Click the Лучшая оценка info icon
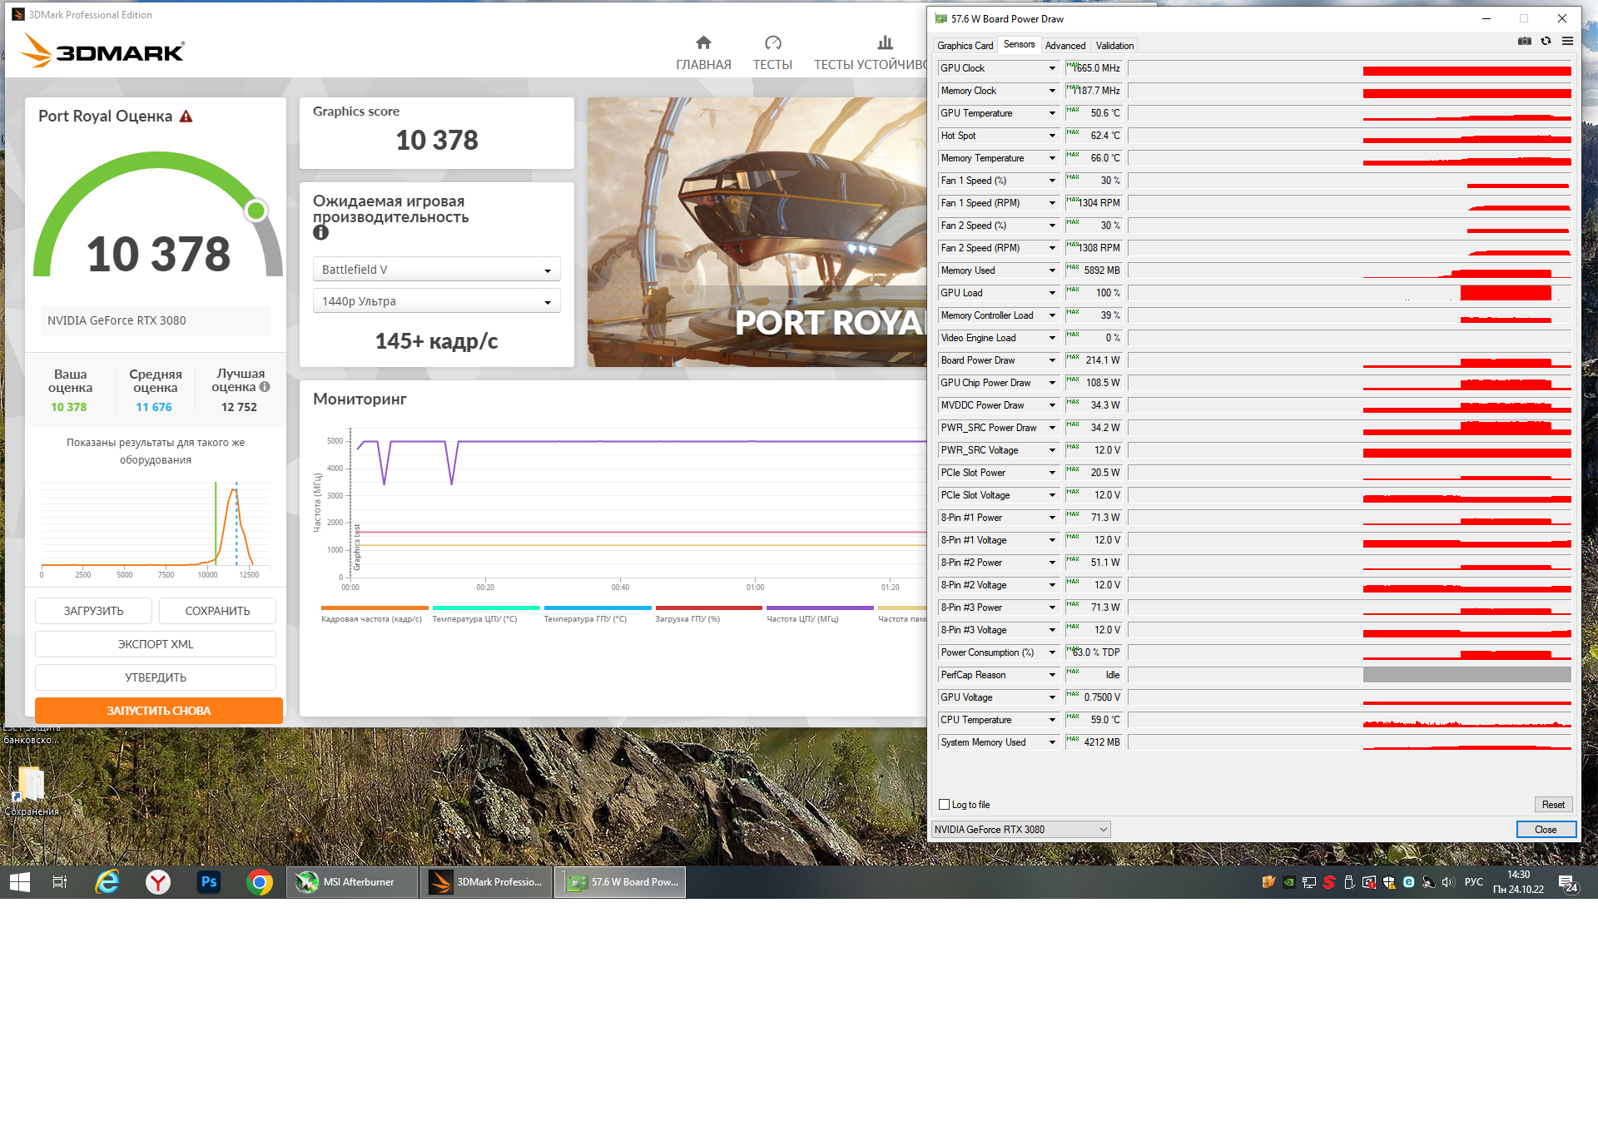Image resolution: width=1598 pixels, height=1131 pixels. (265, 387)
